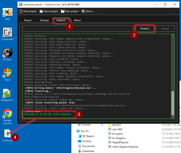Open the Tools desktop shortcut
Viewport: 181px width, 153px height.
[x=7, y=74]
